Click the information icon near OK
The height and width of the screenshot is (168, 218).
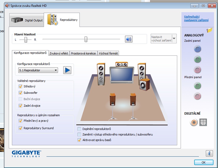[209, 153]
